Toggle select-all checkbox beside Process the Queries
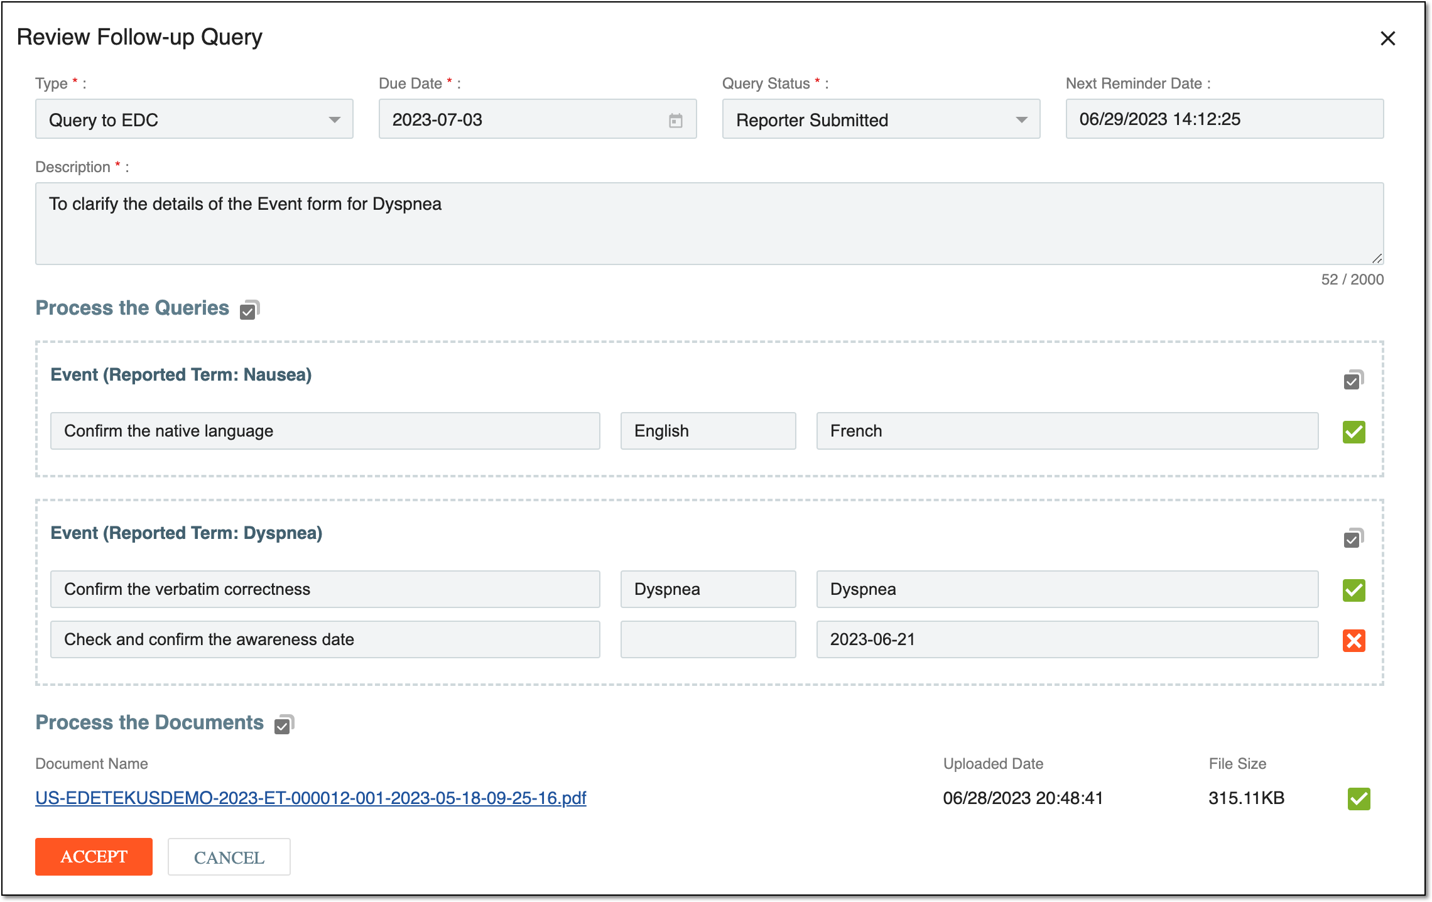1432x902 pixels. pos(249,310)
